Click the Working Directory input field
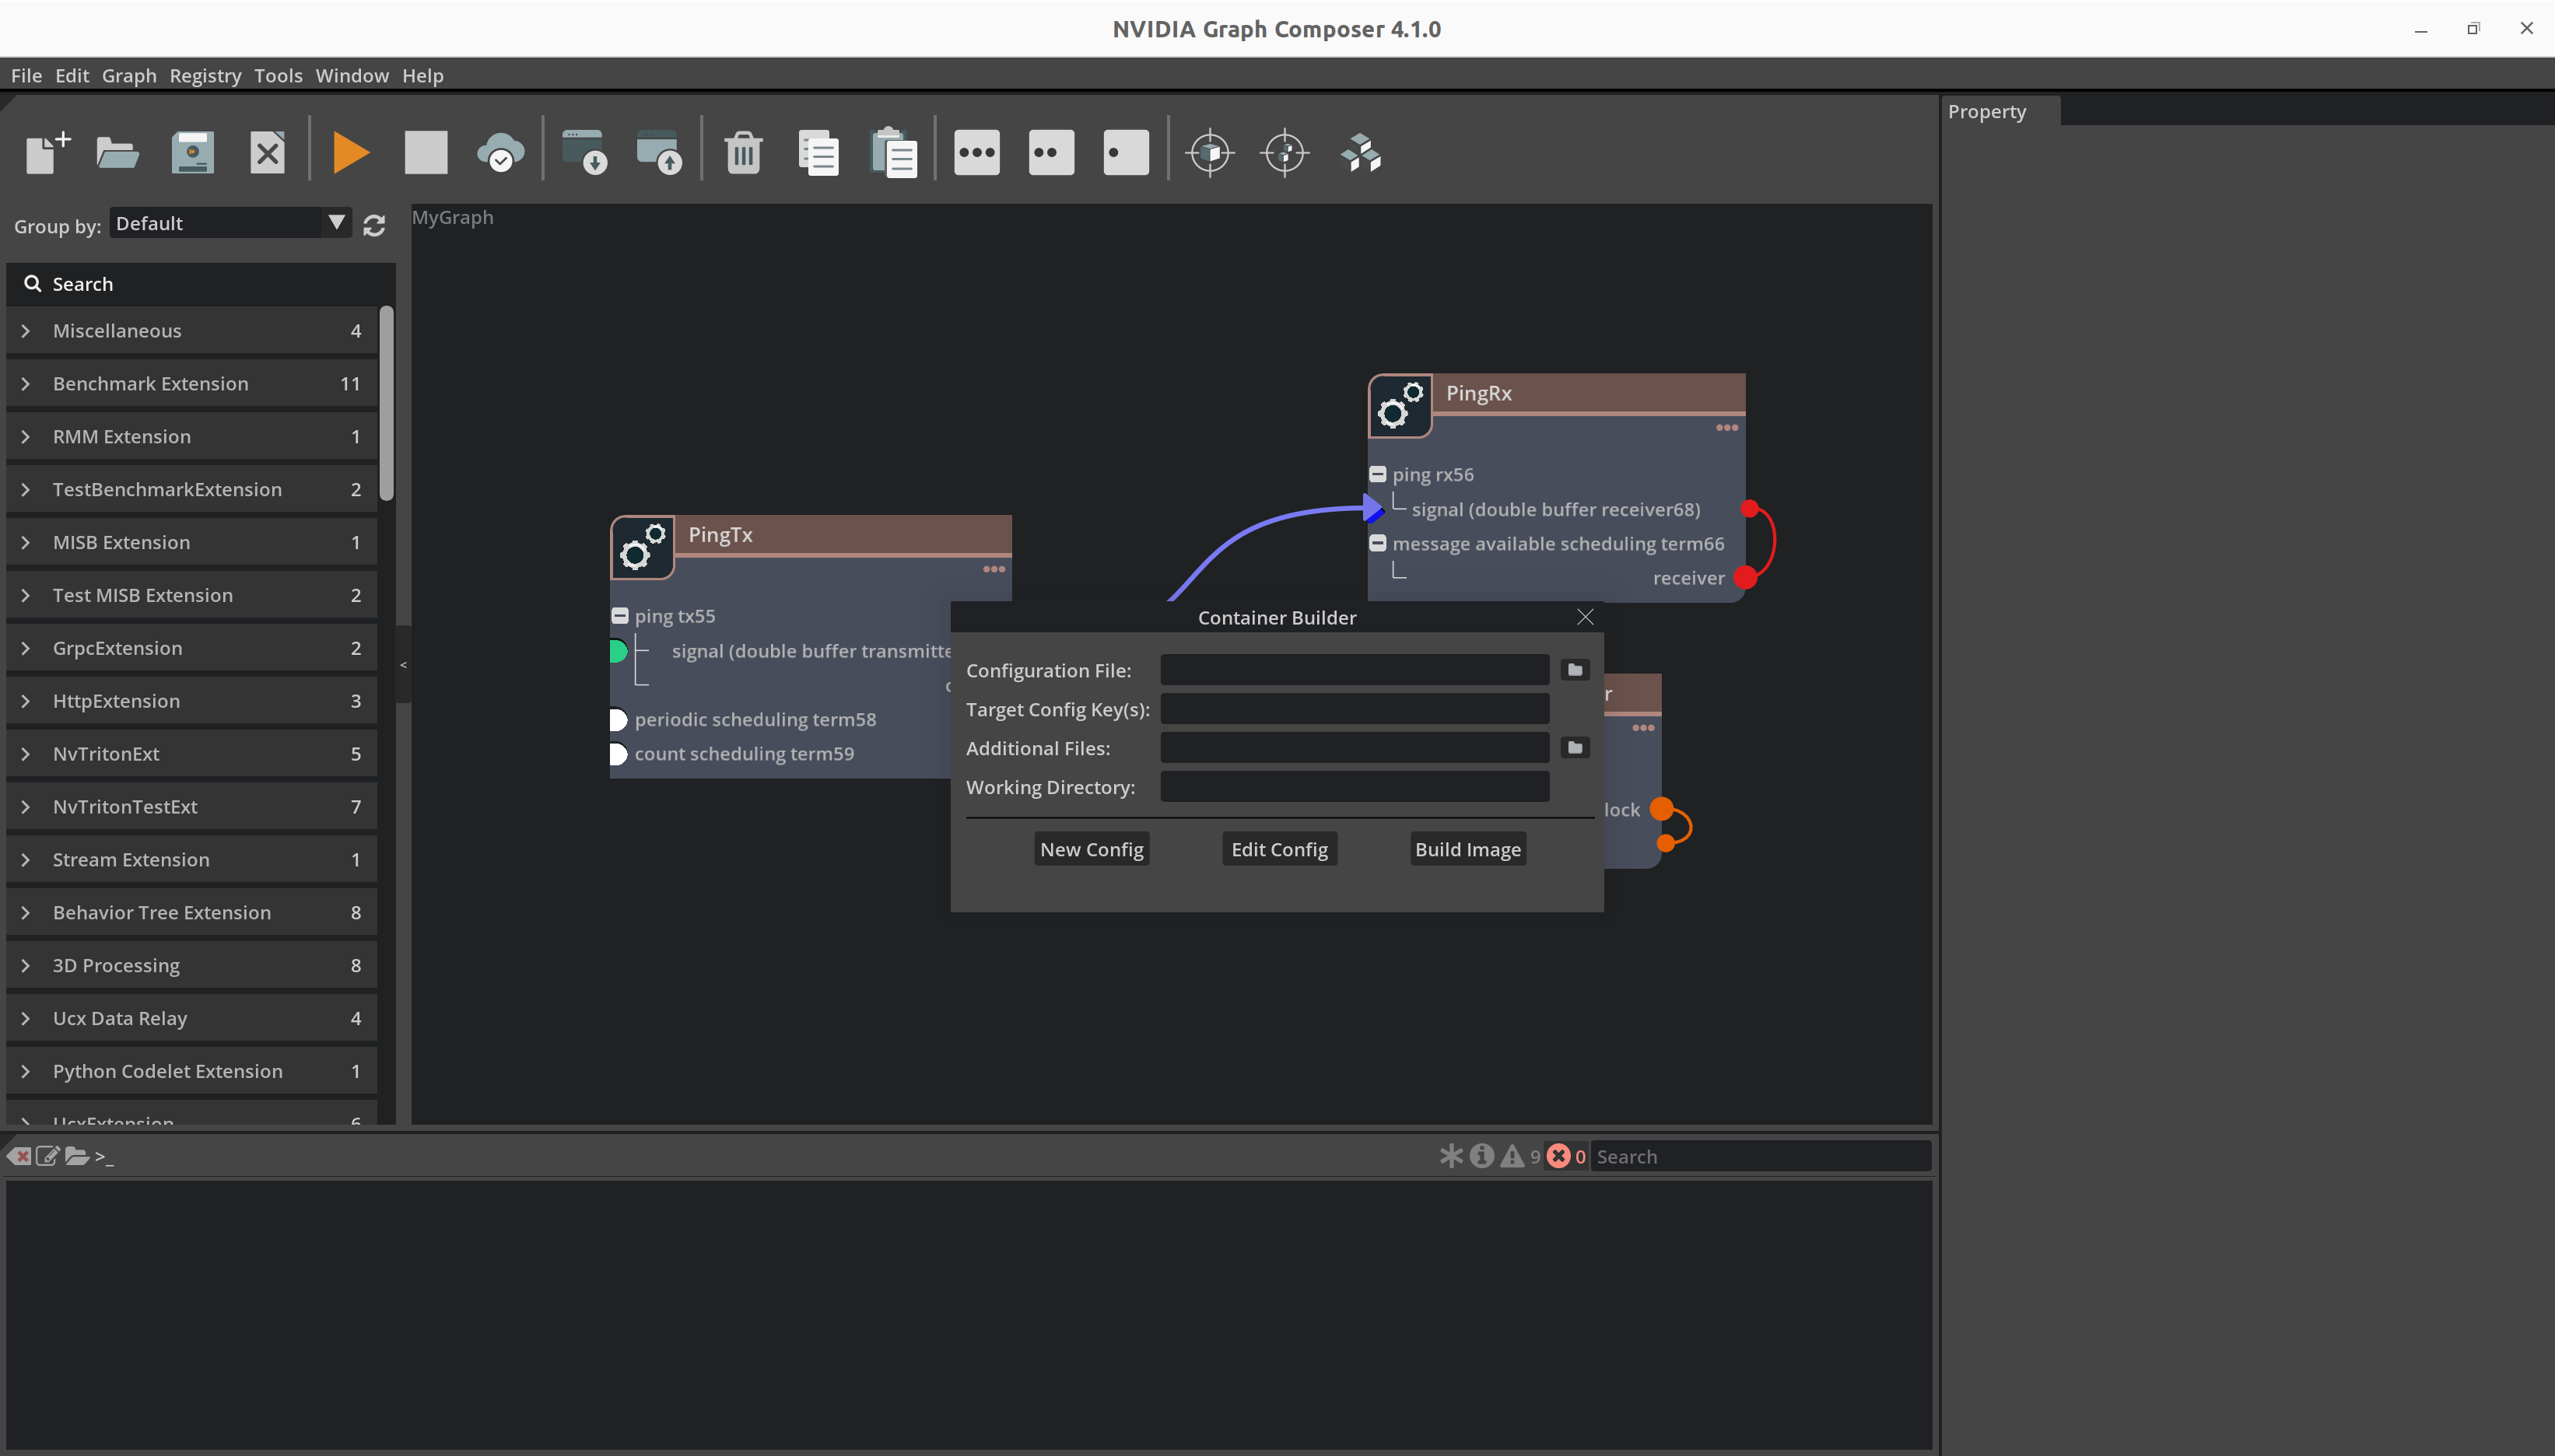The height and width of the screenshot is (1456, 2555). pyautogui.click(x=1354, y=787)
